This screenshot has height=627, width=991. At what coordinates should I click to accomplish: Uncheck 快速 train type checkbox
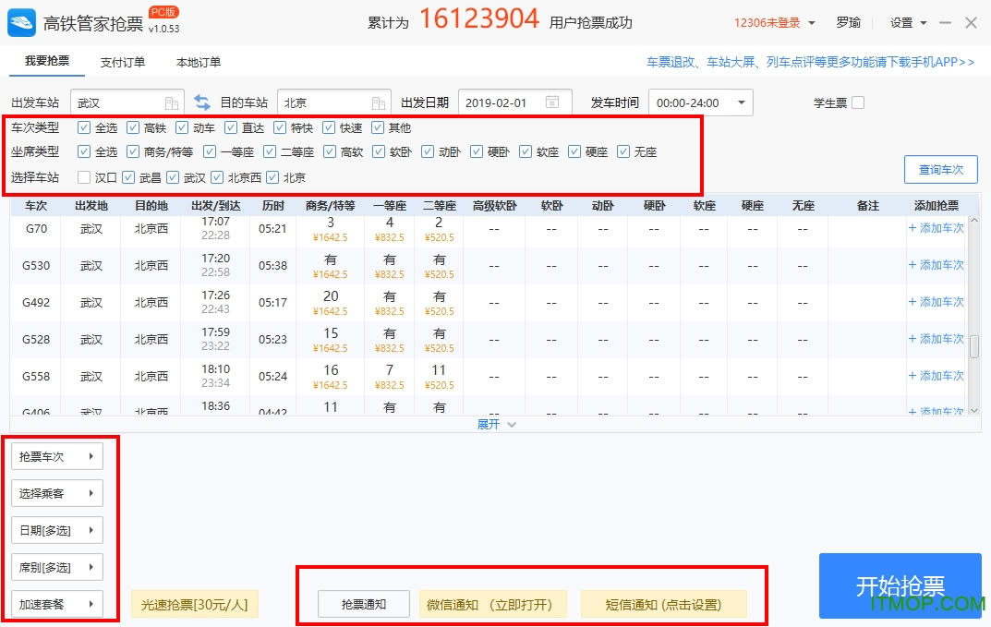pyautogui.click(x=329, y=127)
